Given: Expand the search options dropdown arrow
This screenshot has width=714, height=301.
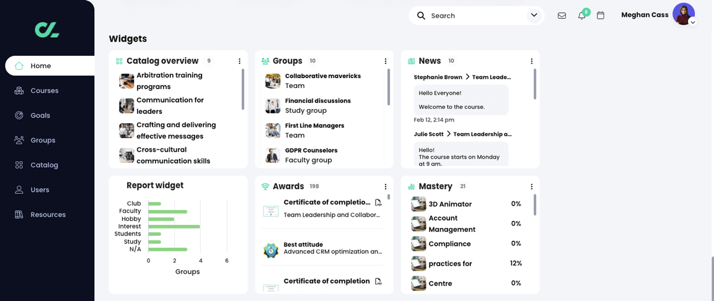Looking at the screenshot, I should pos(534,15).
